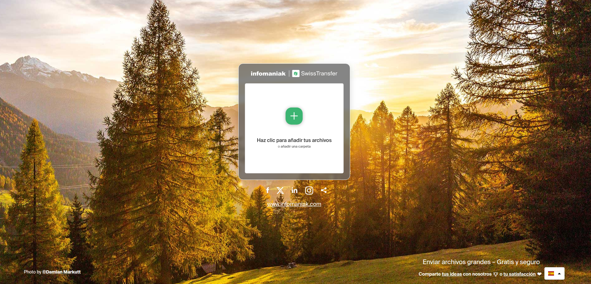This screenshot has width=591, height=284.
Task: Click the heart icon after 'tu satisfacción'
Action: (539, 274)
